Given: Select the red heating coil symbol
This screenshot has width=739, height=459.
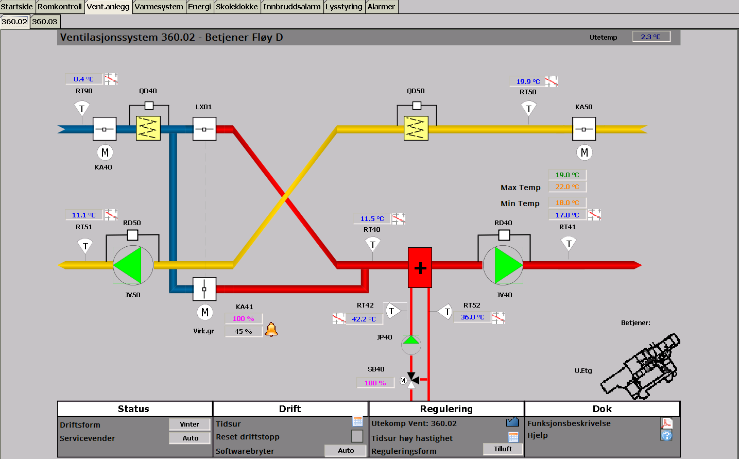Looking at the screenshot, I should click(x=420, y=267).
